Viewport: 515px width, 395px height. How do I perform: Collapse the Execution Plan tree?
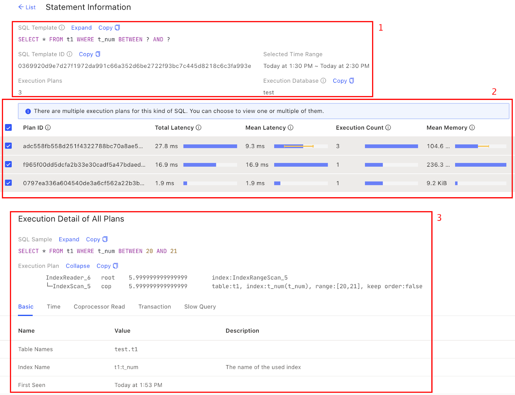pos(78,266)
